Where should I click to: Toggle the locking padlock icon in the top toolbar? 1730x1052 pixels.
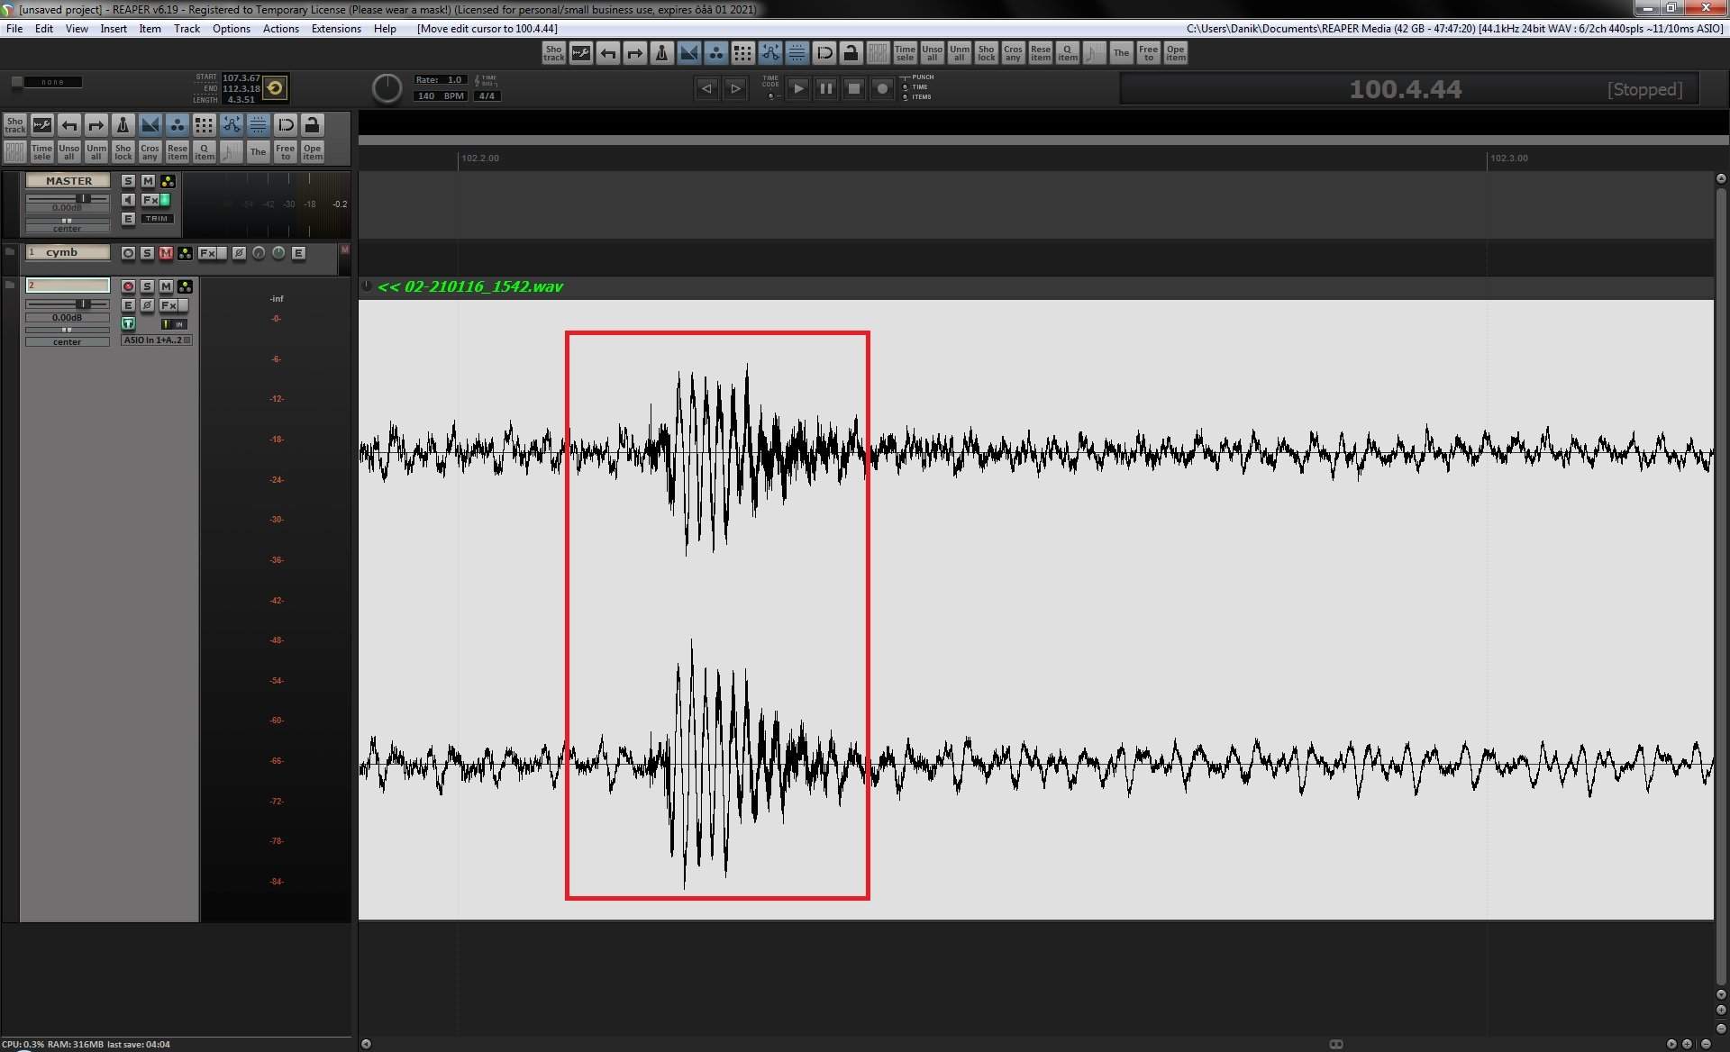851,53
